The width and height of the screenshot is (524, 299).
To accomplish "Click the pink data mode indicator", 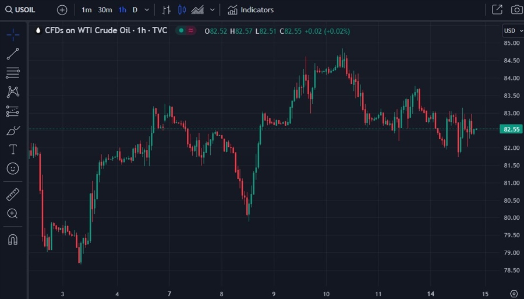I will point(191,31).
